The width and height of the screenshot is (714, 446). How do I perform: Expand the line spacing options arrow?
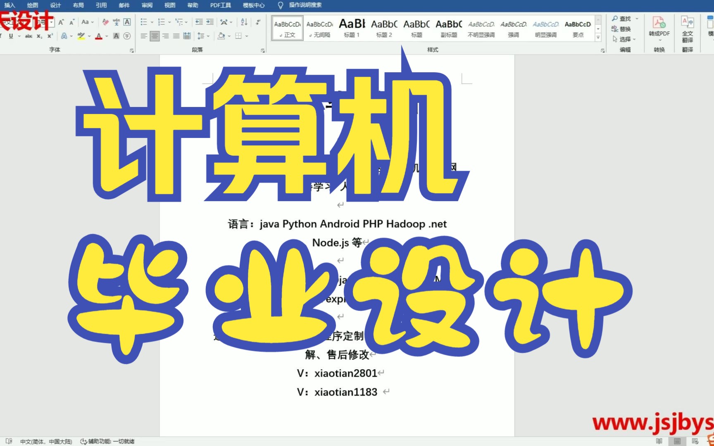(208, 36)
